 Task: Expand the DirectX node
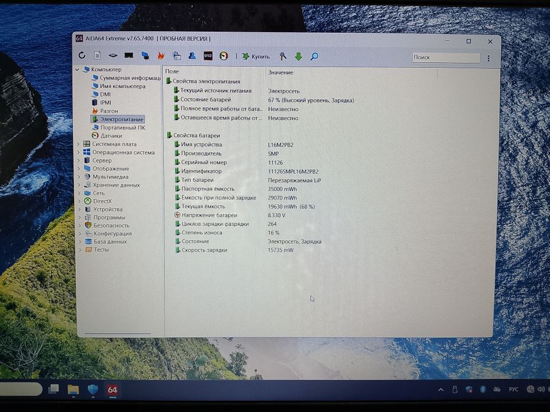pos(79,201)
